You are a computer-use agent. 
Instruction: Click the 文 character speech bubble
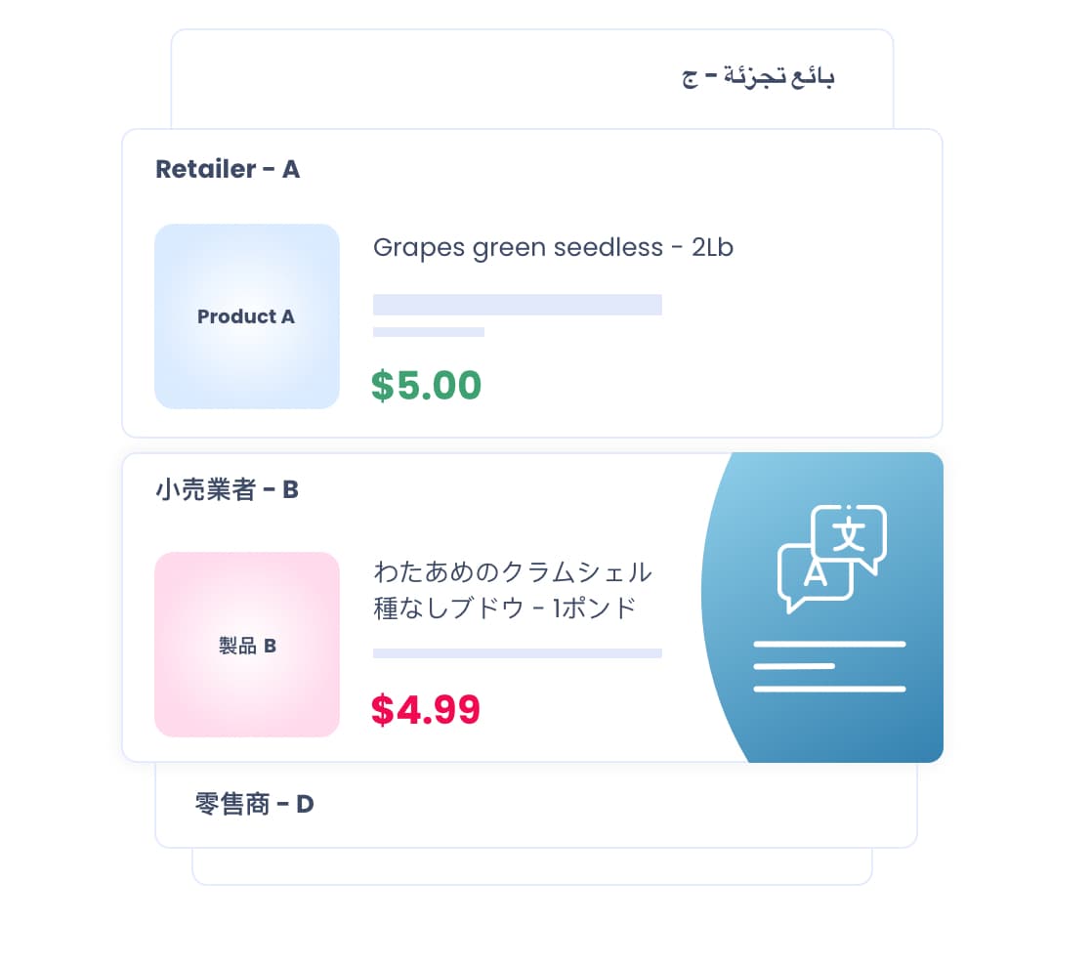[850, 534]
